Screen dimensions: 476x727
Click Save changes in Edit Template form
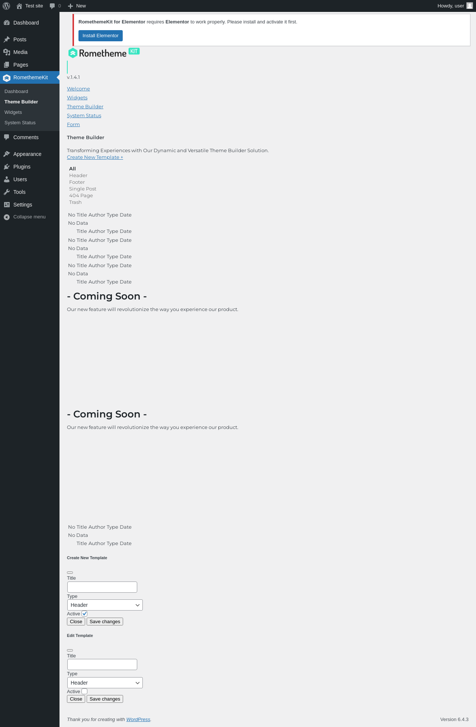pos(105,699)
